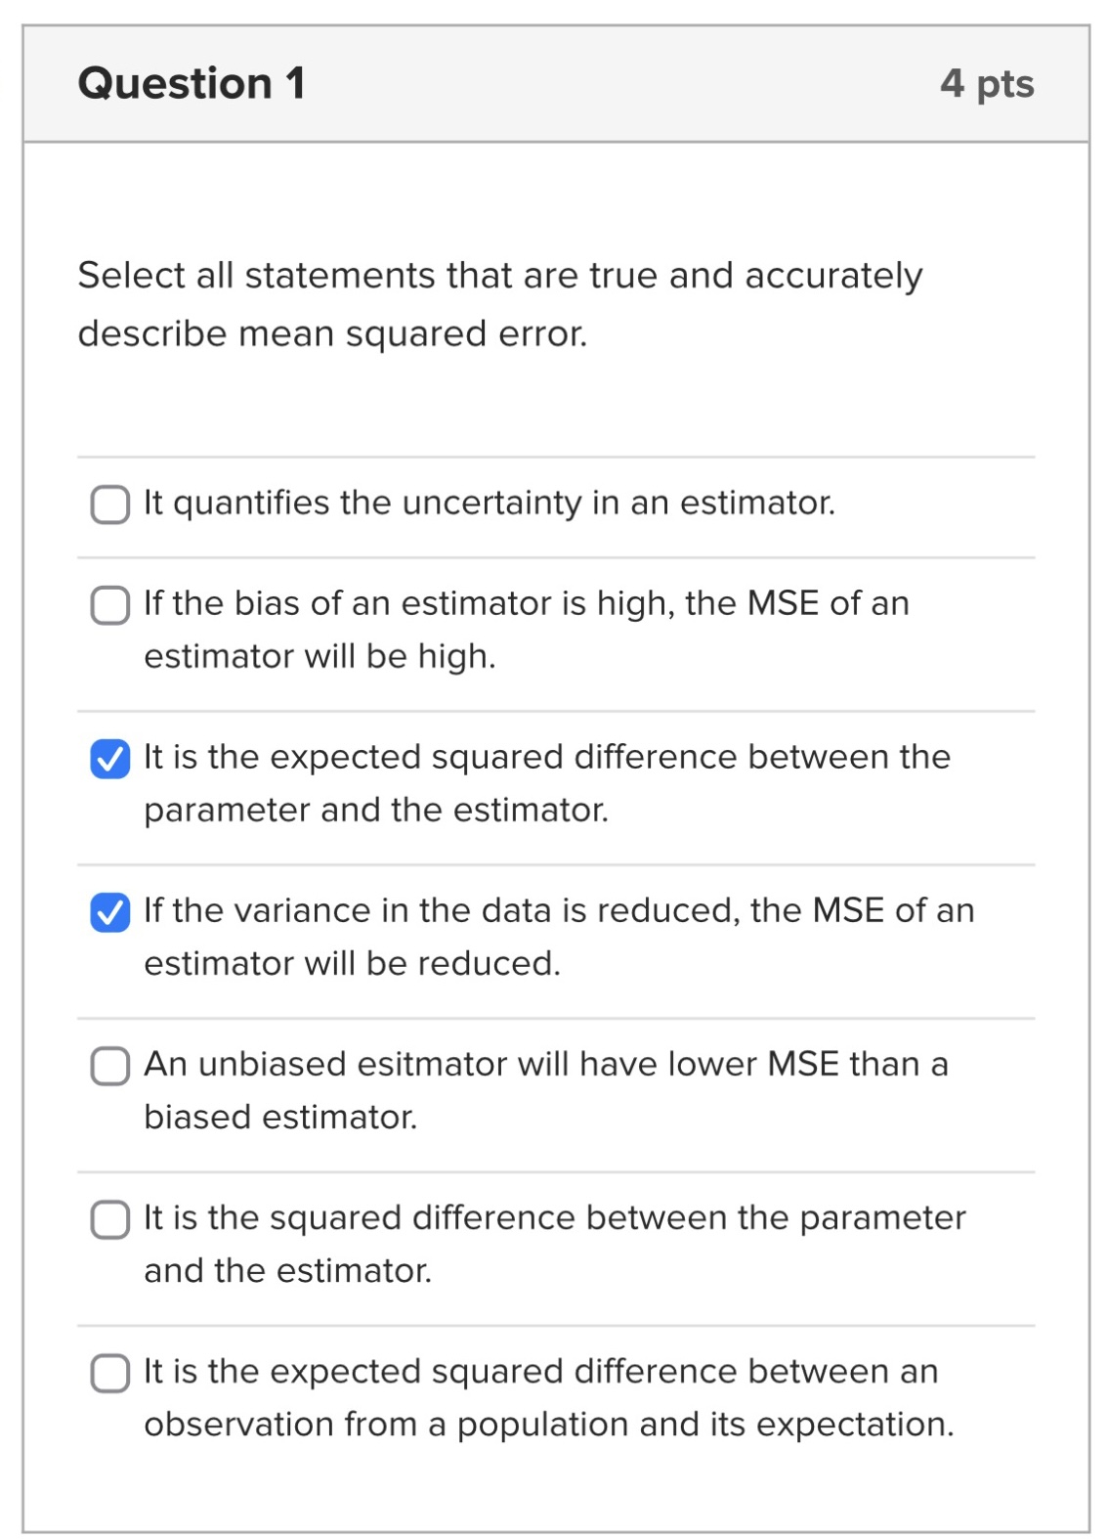
Task: Check the squared difference between parameter and estimator statement
Action: click(x=108, y=1217)
